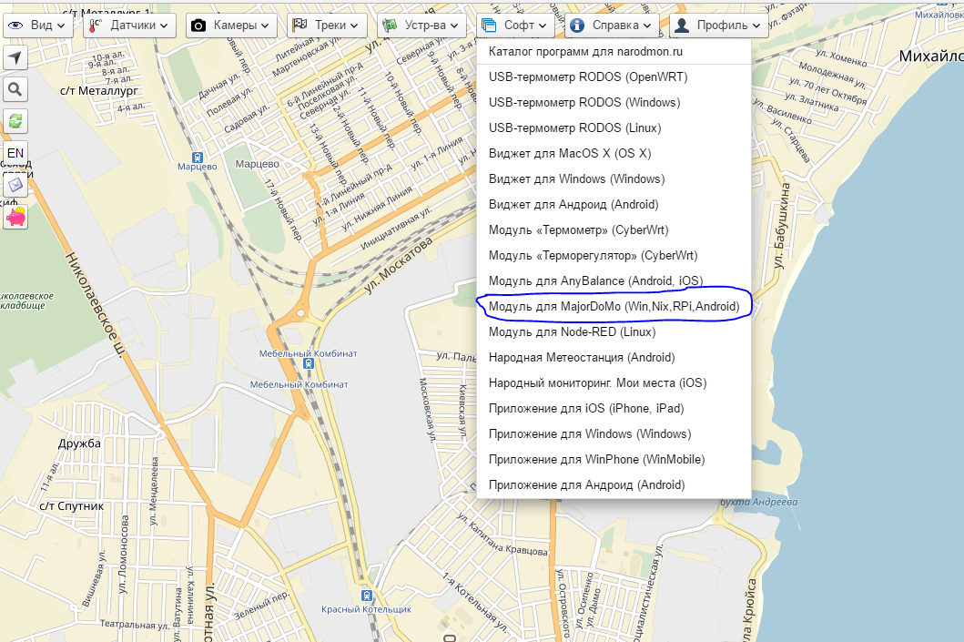This screenshot has height=642, width=964.
Task: Choose Виджет для Андроид
Action: tap(614, 204)
